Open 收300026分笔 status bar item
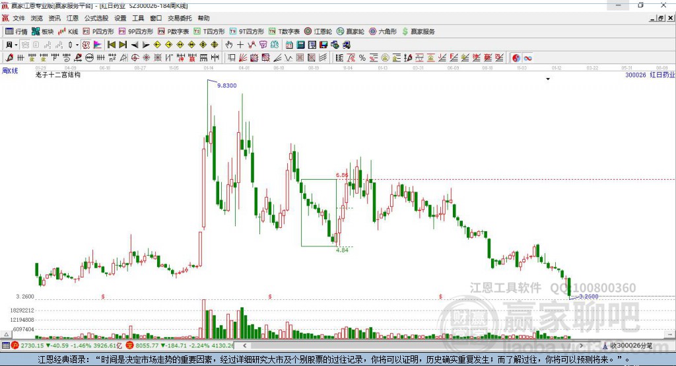676x366 pixels. pos(627,346)
